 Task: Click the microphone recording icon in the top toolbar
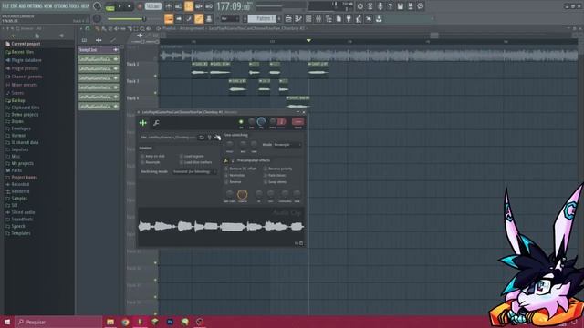coord(380,6)
